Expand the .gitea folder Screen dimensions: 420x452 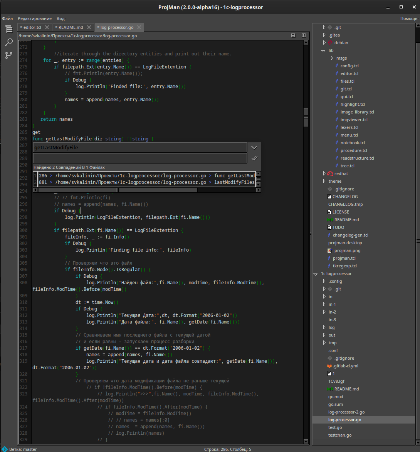(324, 35)
